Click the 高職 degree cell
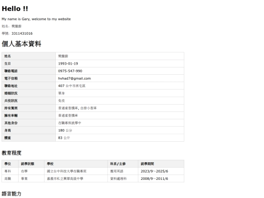 [x=7, y=178]
